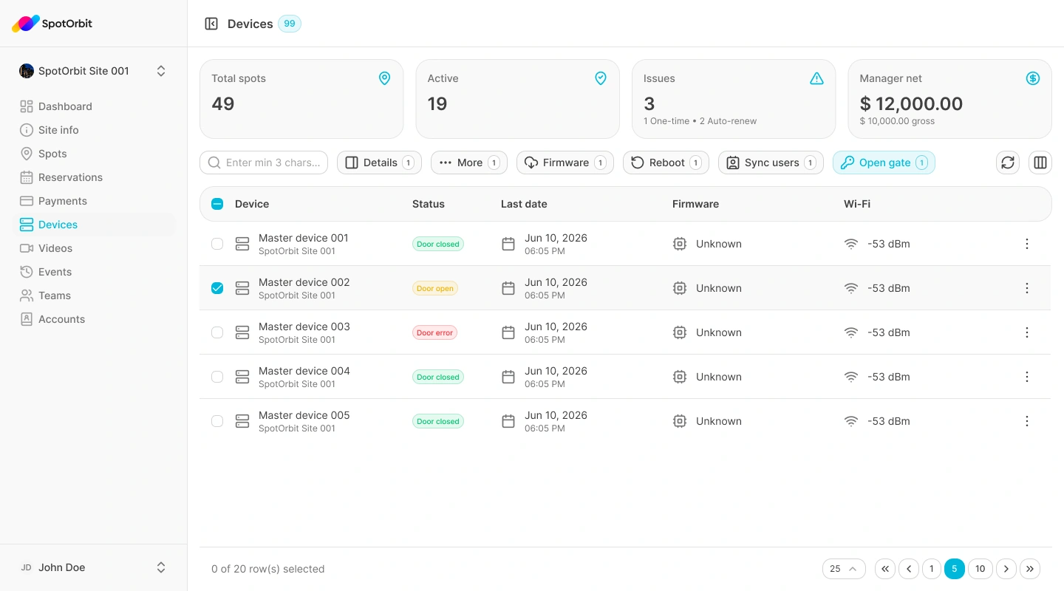Click the Reboot button
The image size is (1064, 591).
(666, 163)
